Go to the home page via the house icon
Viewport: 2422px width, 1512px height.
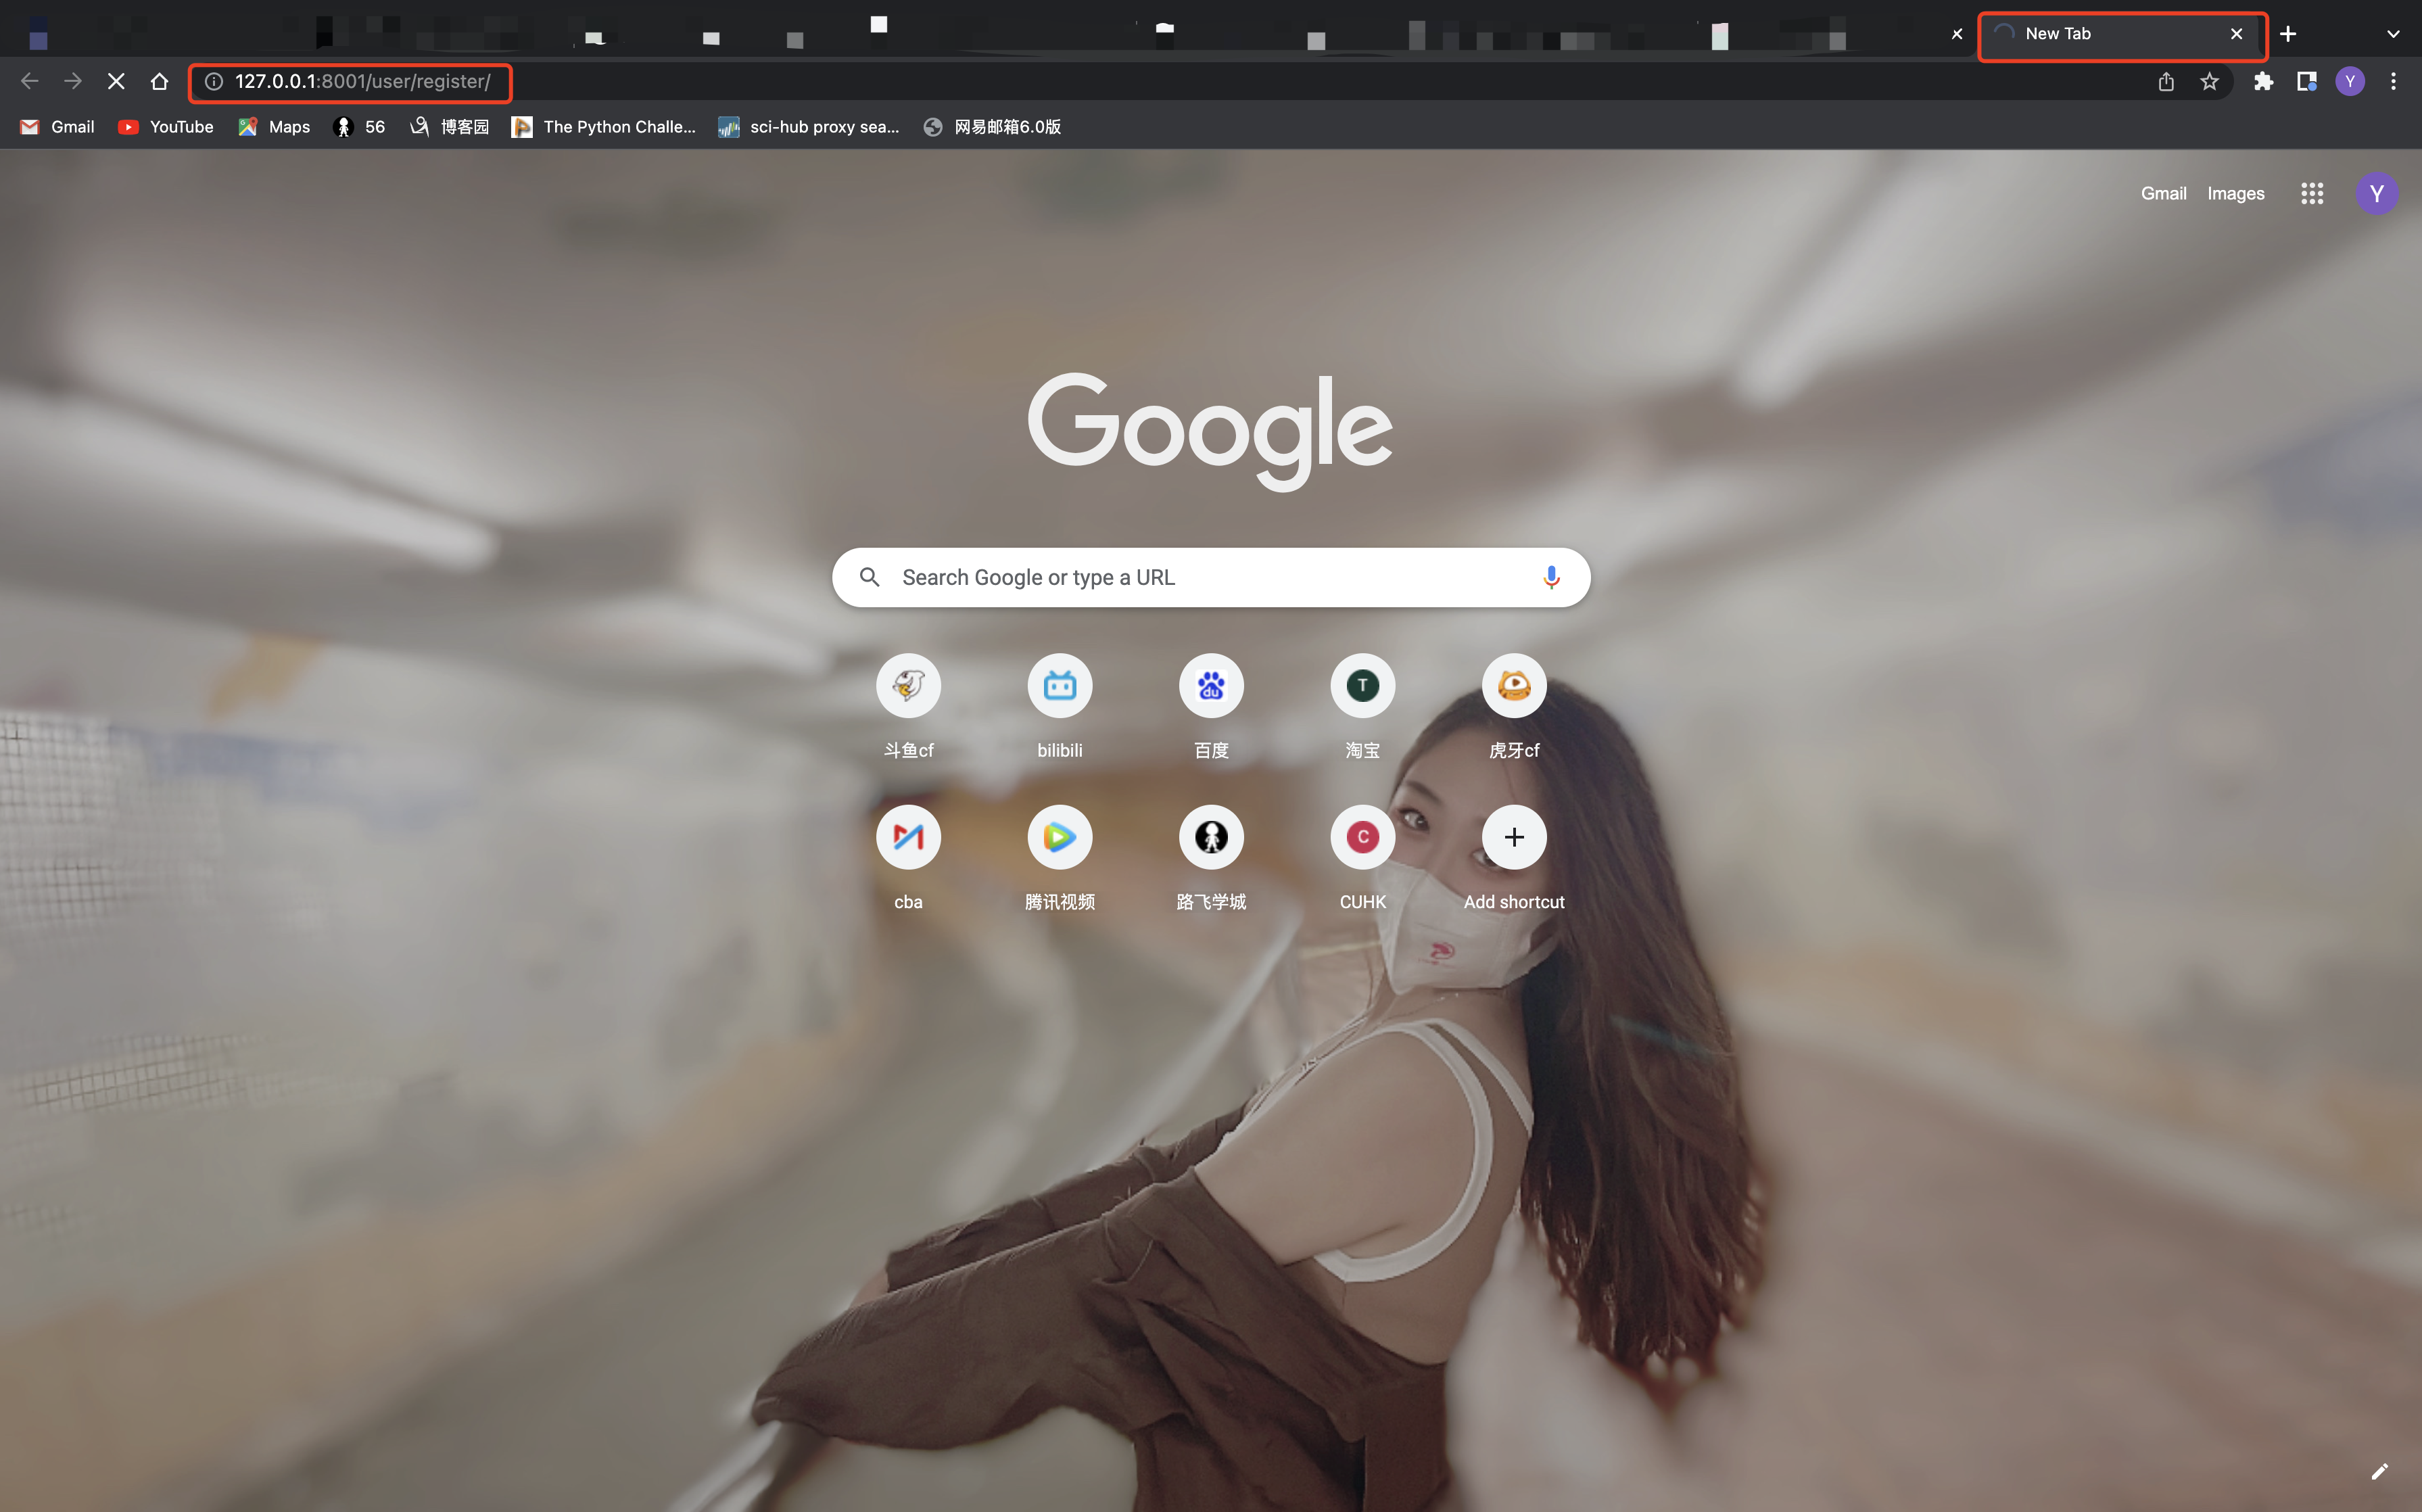[159, 81]
